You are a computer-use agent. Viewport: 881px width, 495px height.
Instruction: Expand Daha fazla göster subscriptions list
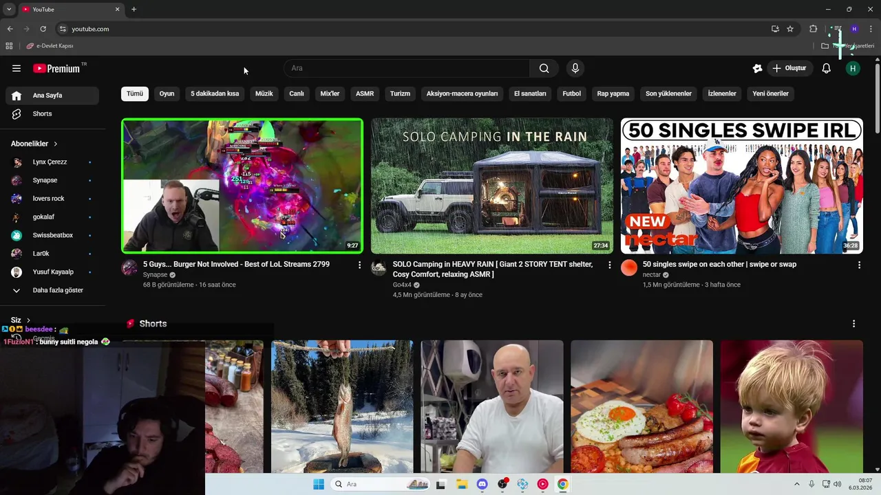[52, 290]
